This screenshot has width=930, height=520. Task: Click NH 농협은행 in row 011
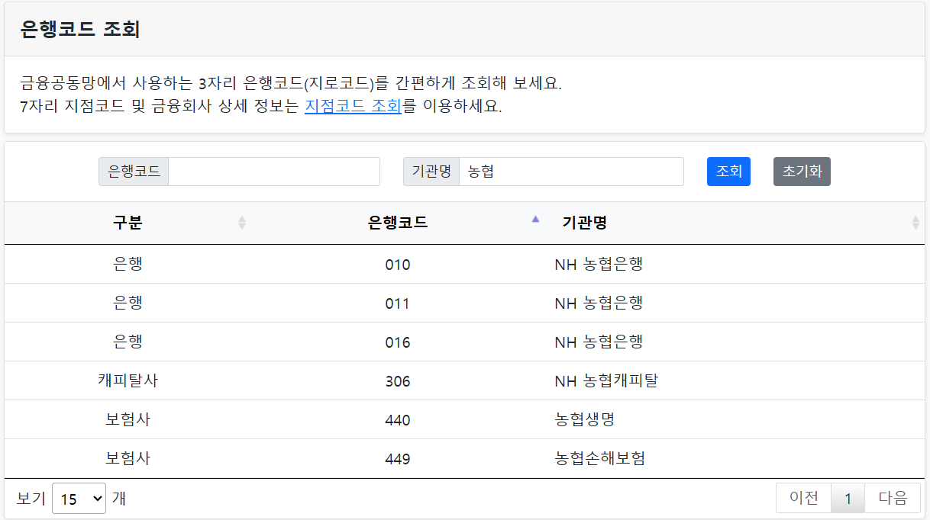pos(599,303)
